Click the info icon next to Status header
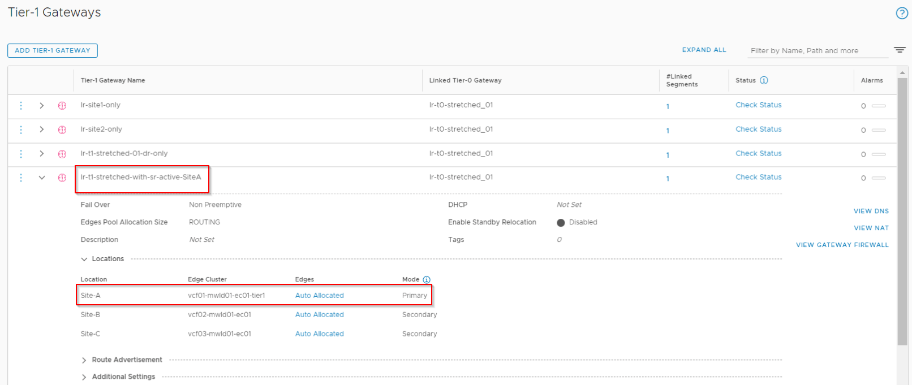This screenshot has height=385, width=912. pyautogui.click(x=764, y=80)
